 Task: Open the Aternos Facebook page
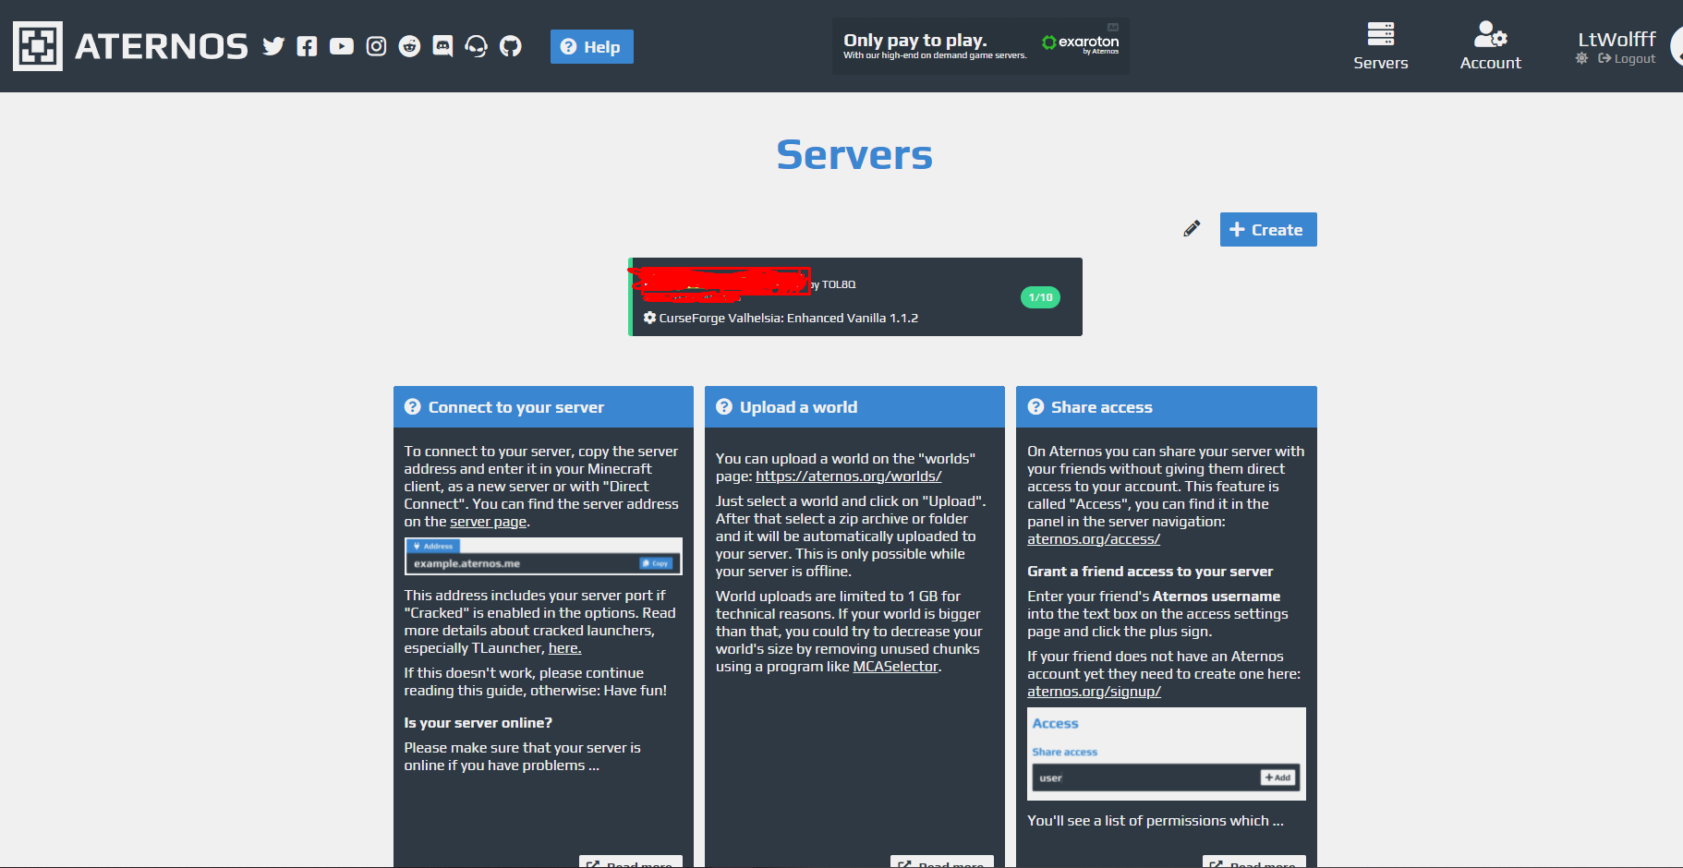(307, 46)
